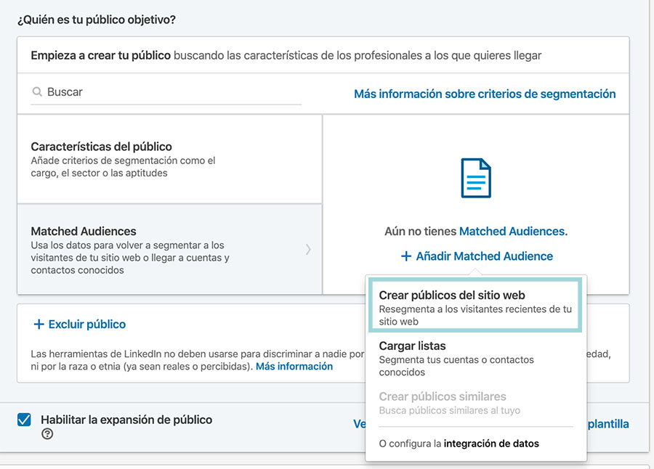Image resolution: width=654 pixels, height=469 pixels.
Task: Click the blue document icon in the Matched Audiences area
Action: (x=476, y=178)
